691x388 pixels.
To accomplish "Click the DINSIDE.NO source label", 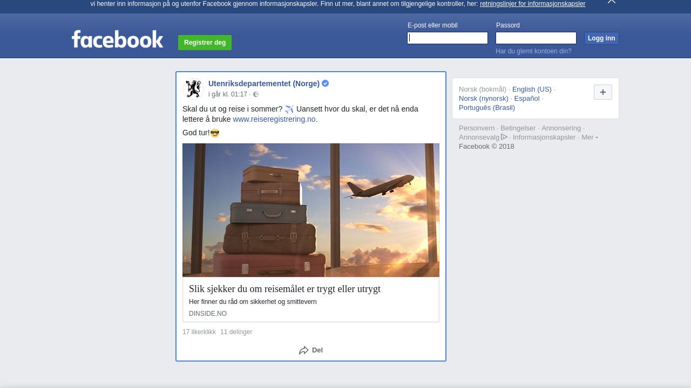I will pos(208,314).
